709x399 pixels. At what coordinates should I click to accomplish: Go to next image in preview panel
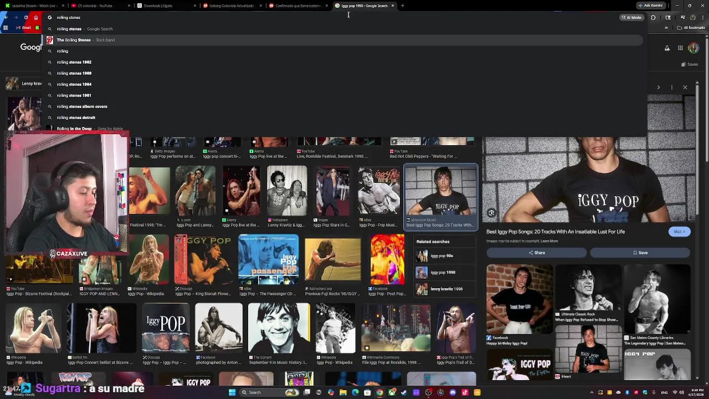click(x=659, y=87)
